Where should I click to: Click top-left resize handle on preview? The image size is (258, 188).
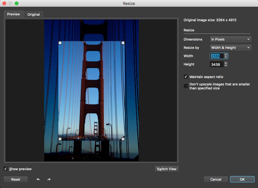point(60,43)
